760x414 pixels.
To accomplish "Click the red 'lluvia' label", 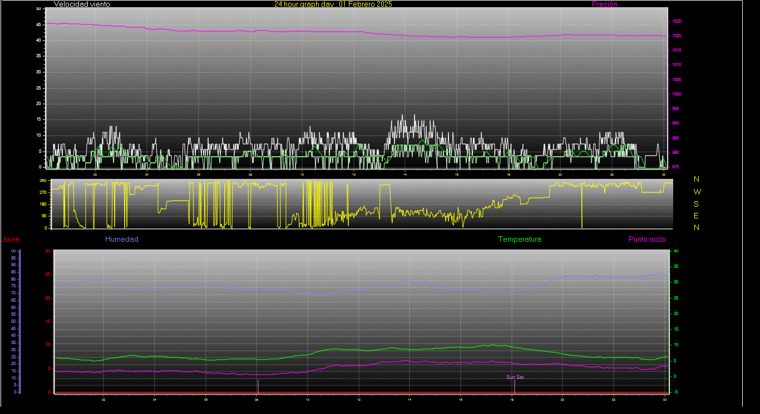I will 11,240.
